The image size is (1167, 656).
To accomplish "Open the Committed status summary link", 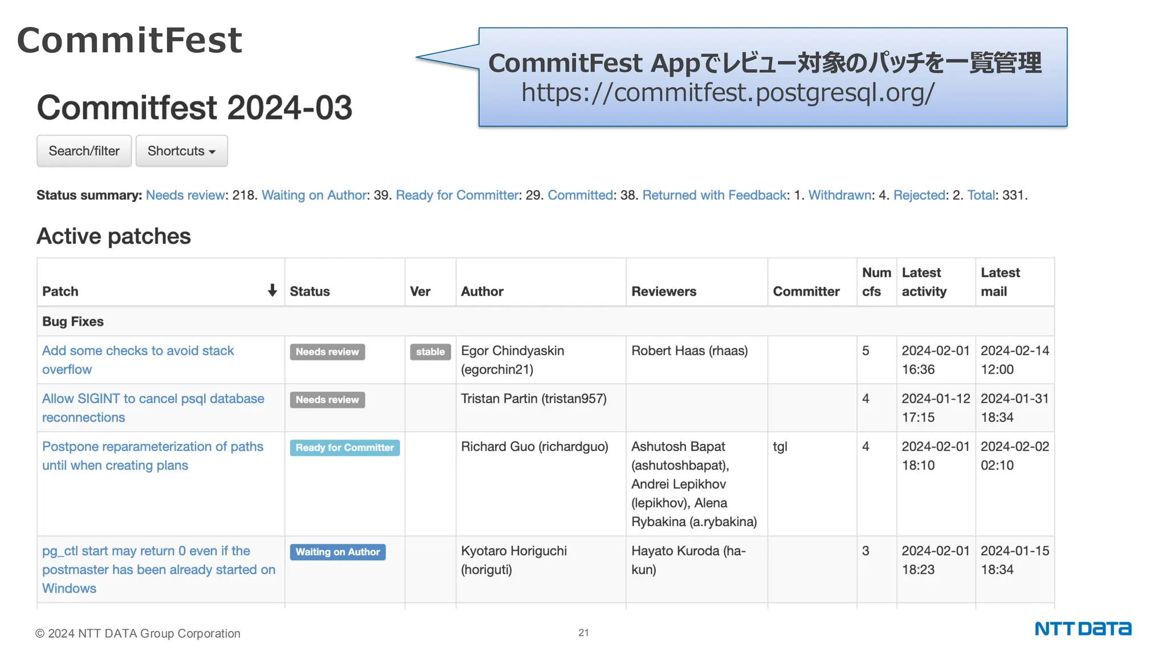I will [580, 195].
